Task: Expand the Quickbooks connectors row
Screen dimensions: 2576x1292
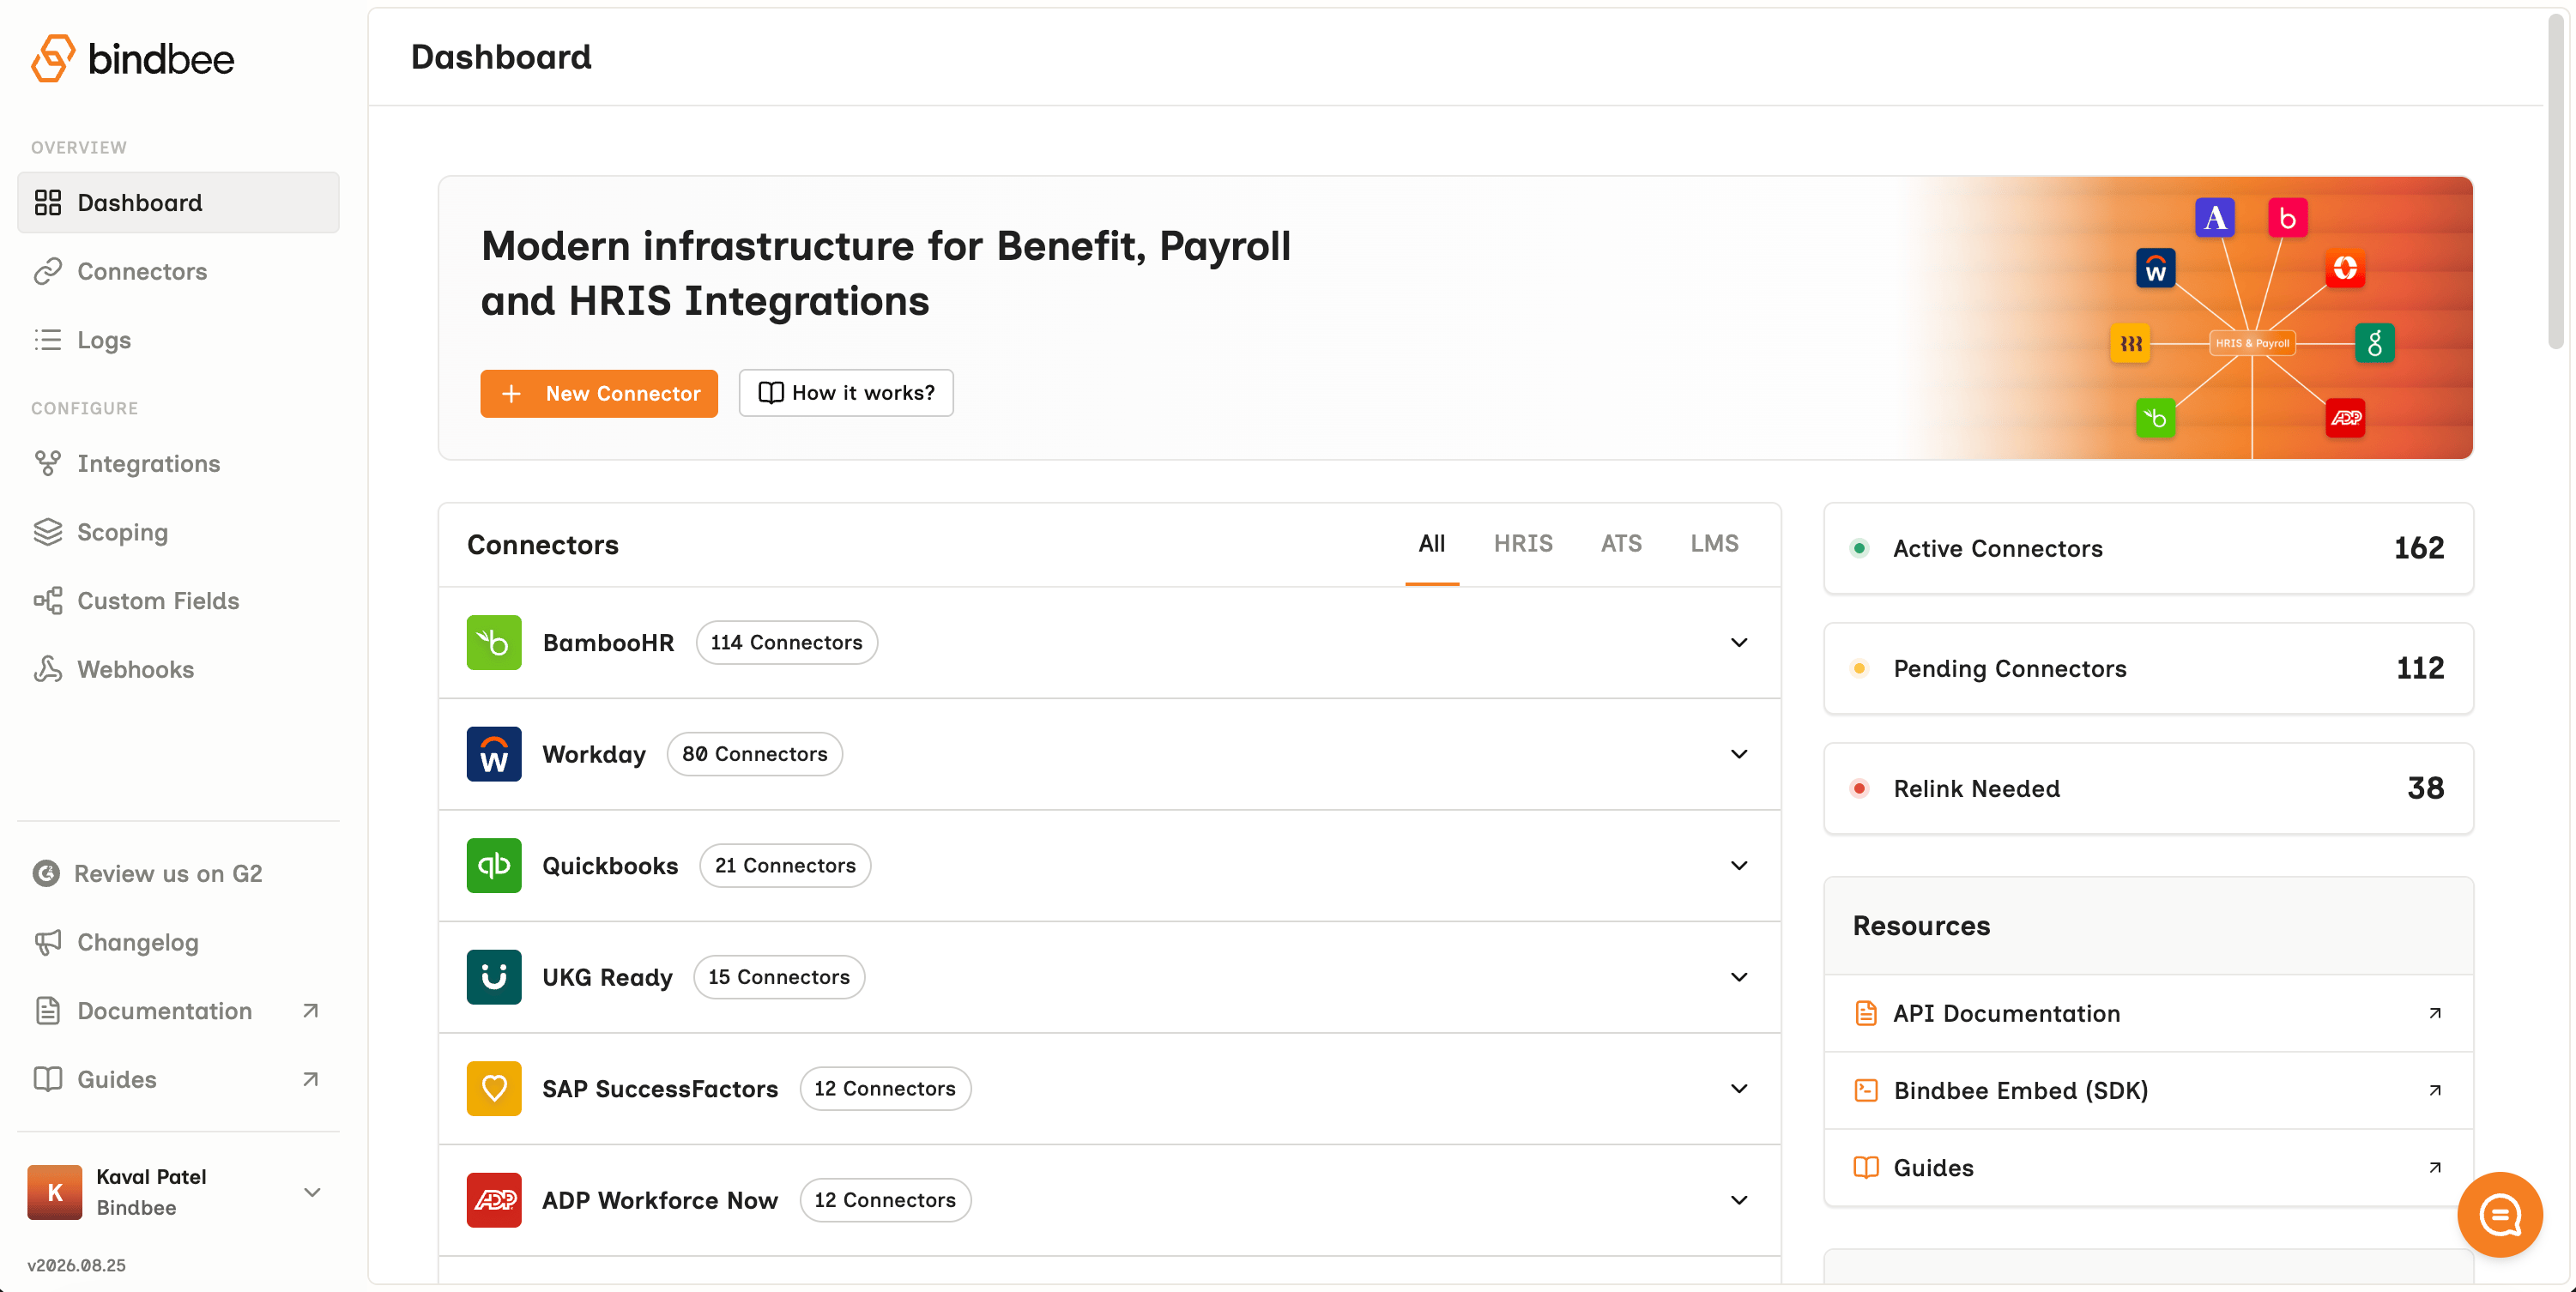Action: click(1739, 866)
